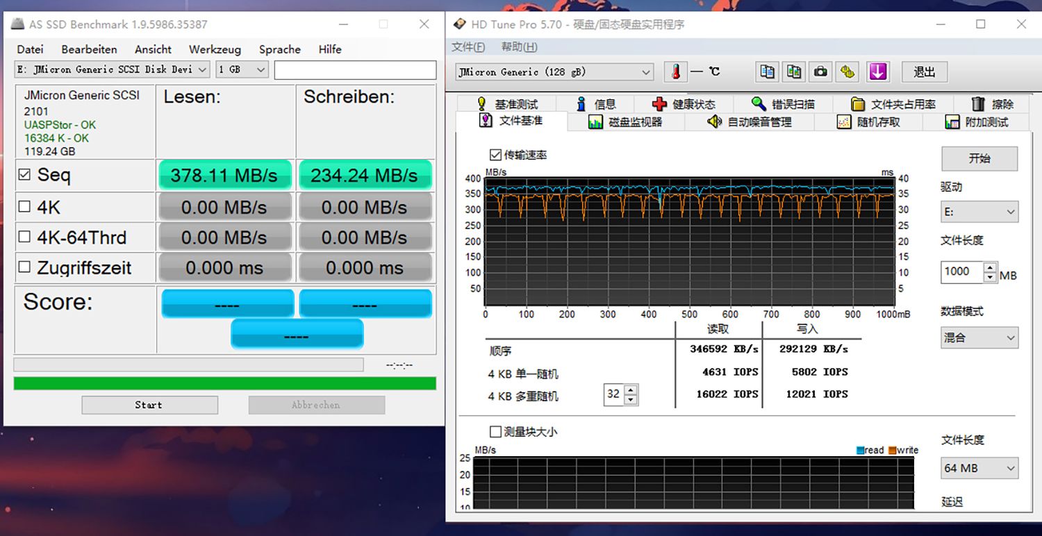Open the HD Tune options icon

click(847, 72)
